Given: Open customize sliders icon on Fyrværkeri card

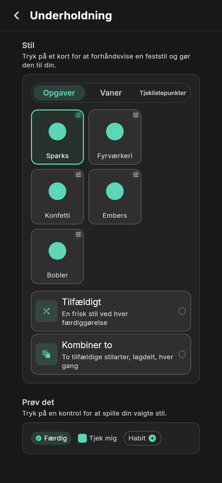Looking at the screenshot, I should 136,115.
